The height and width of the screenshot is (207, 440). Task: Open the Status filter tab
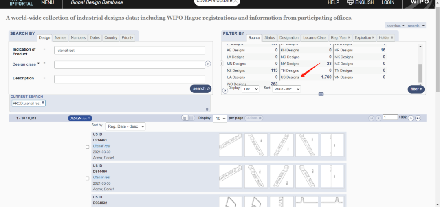click(270, 37)
